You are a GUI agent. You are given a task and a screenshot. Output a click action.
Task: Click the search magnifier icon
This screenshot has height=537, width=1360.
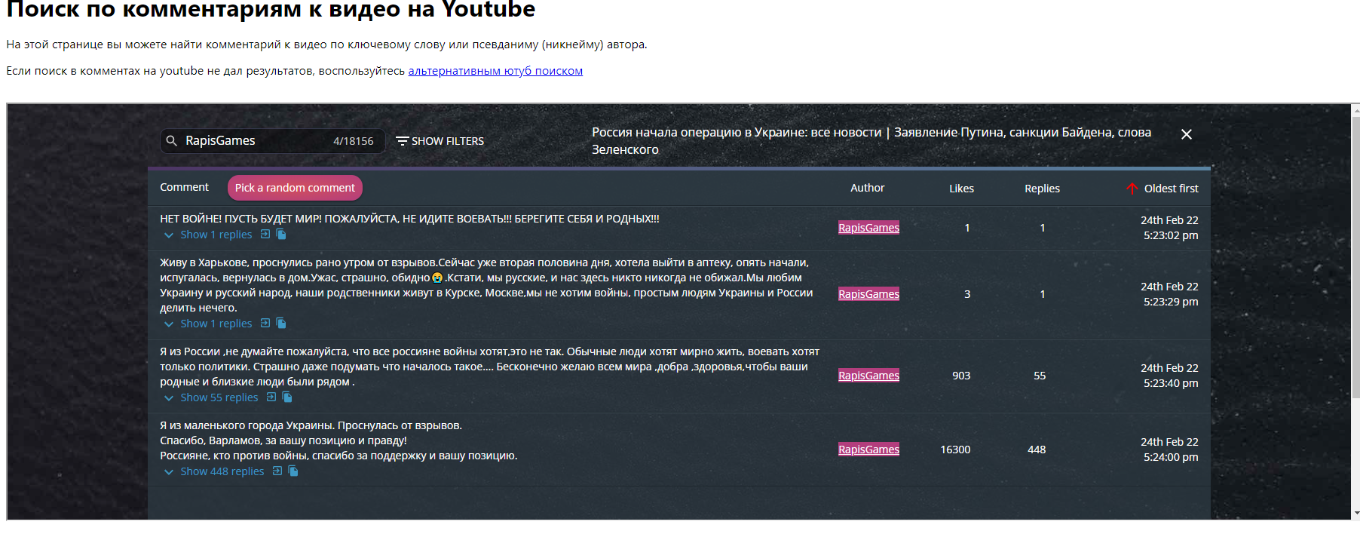coord(172,141)
